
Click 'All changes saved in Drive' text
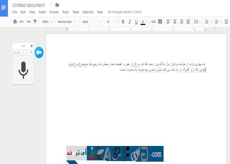pos(125,12)
